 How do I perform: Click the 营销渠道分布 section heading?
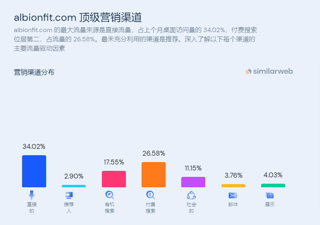[x=34, y=72]
